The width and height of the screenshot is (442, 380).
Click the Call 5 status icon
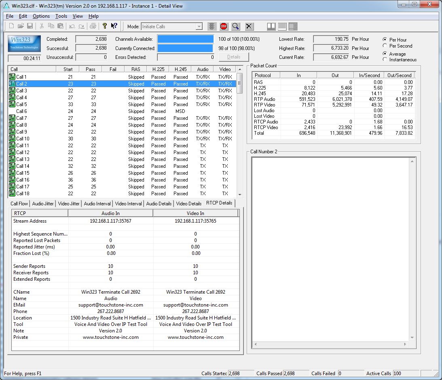[x=12, y=104]
